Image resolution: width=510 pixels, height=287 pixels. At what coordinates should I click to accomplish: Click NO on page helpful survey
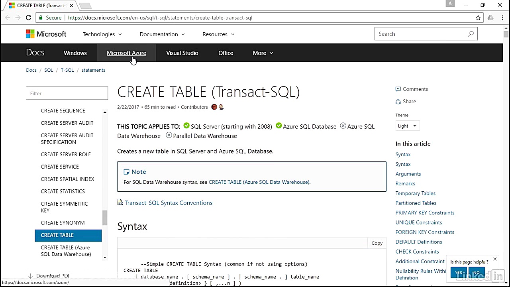click(476, 272)
